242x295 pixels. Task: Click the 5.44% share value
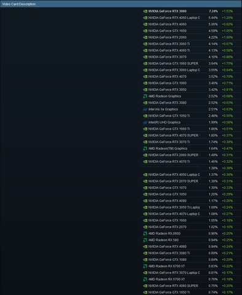tap(213, 18)
